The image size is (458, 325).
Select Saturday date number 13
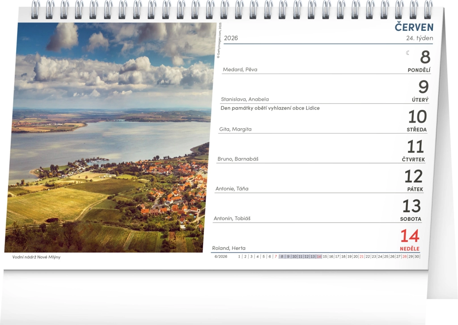click(411, 206)
